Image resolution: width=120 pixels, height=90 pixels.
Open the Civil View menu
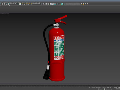(32, 2)
